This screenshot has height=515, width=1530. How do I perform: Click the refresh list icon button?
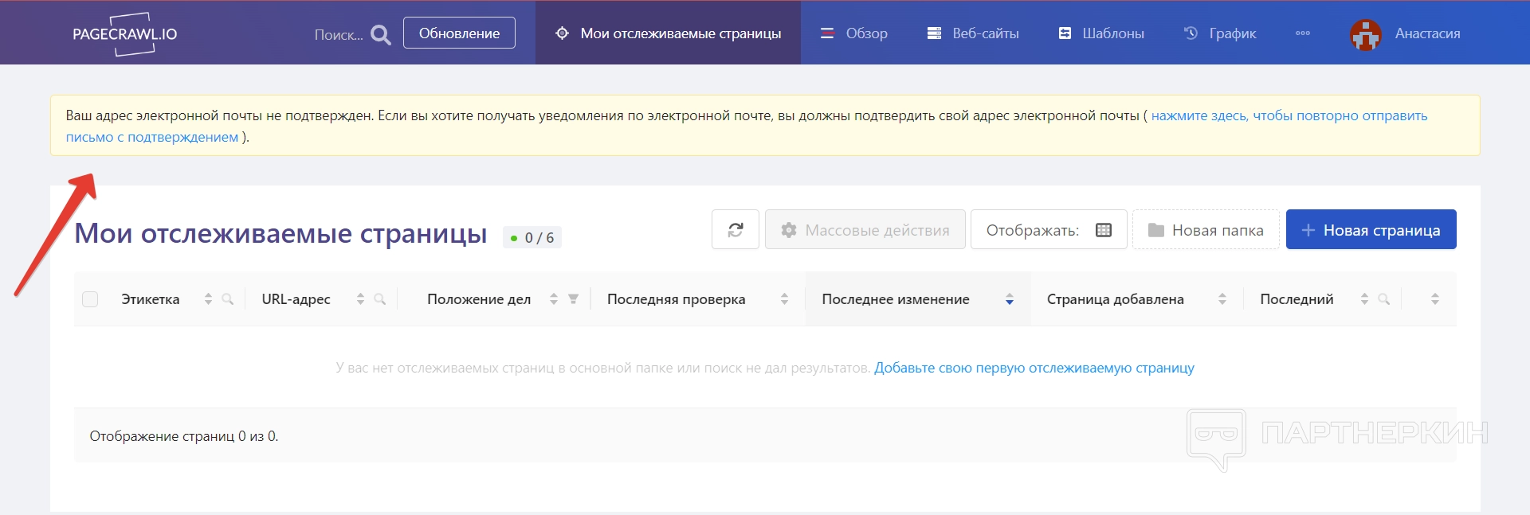736,230
